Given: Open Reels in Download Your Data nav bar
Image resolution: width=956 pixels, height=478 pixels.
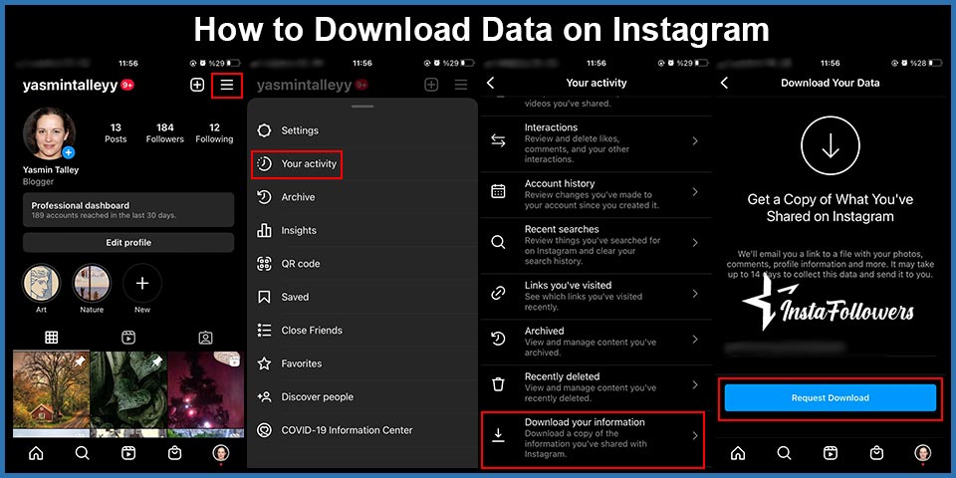Looking at the screenshot, I should point(831,453).
